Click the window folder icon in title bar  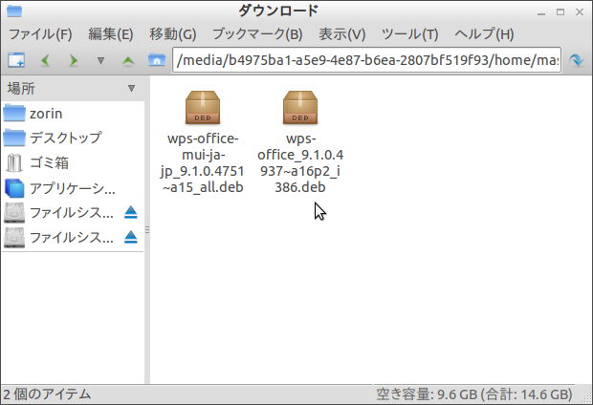click(14, 11)
